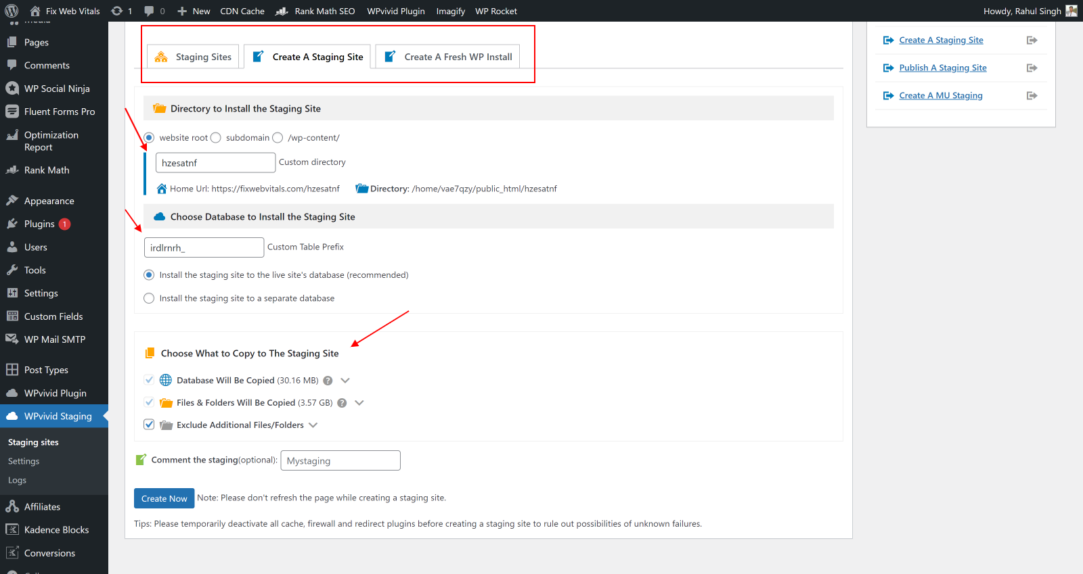This screenshot has width=1083, height=574.
Task: Switch to Create A Fresh WP Install tab
Action: pos(448,57)
